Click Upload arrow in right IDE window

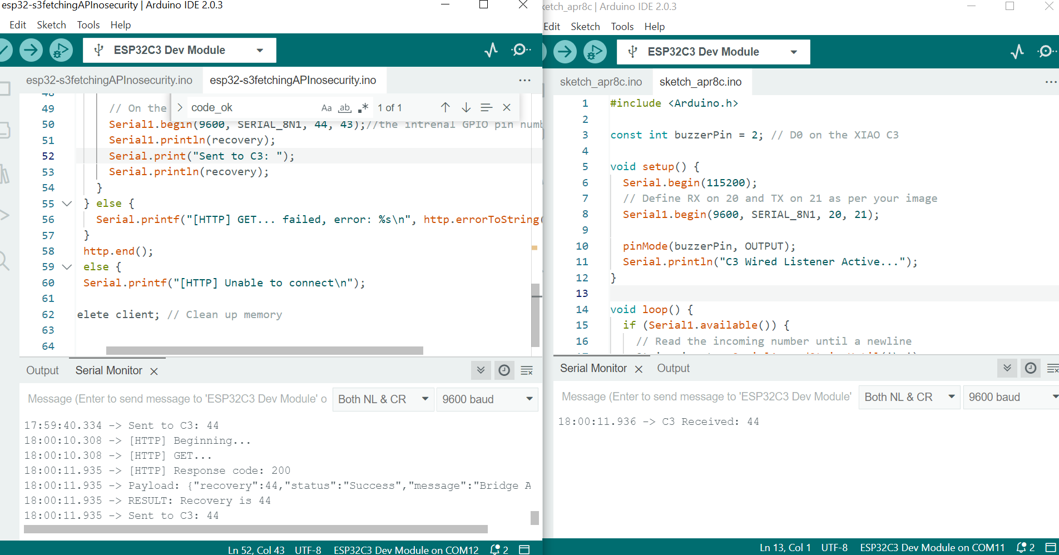pyautogui.click(x=565, y=52)
